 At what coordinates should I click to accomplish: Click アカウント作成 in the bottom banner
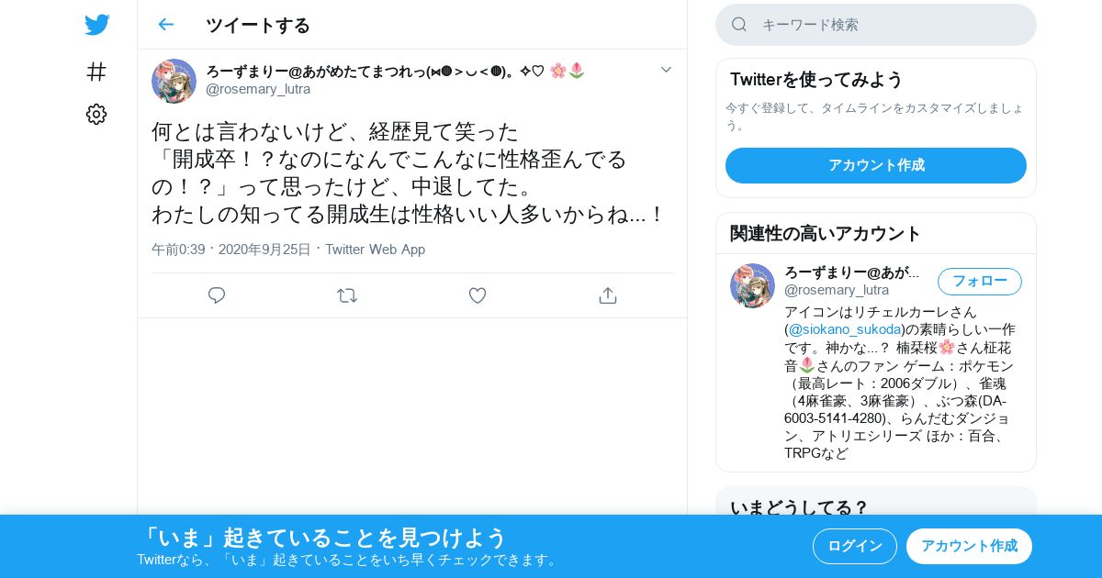(x=969, y=546)
